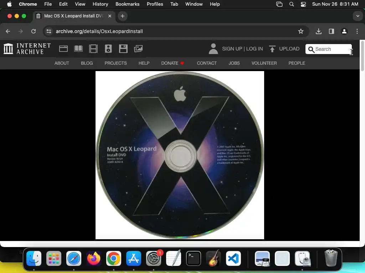Open the Video film strip icon
This screenshot has width=365, height=273.
coord(93,49)
